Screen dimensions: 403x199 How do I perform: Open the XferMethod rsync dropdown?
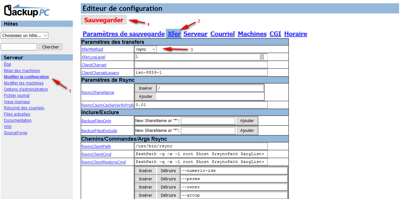(x=145, y=49)
